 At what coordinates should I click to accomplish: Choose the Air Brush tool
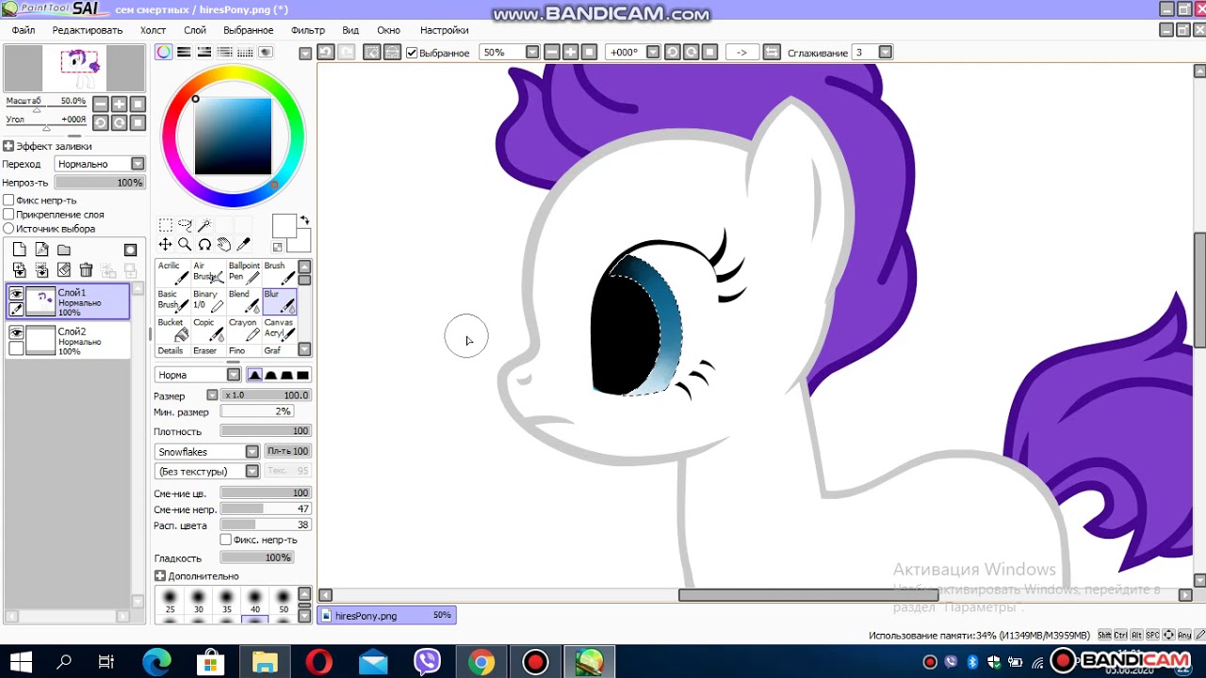tap(208, 272)
